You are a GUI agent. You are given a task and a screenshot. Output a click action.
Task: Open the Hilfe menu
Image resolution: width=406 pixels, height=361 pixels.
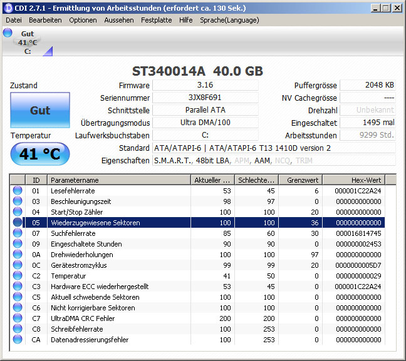(x=185, y=20)
